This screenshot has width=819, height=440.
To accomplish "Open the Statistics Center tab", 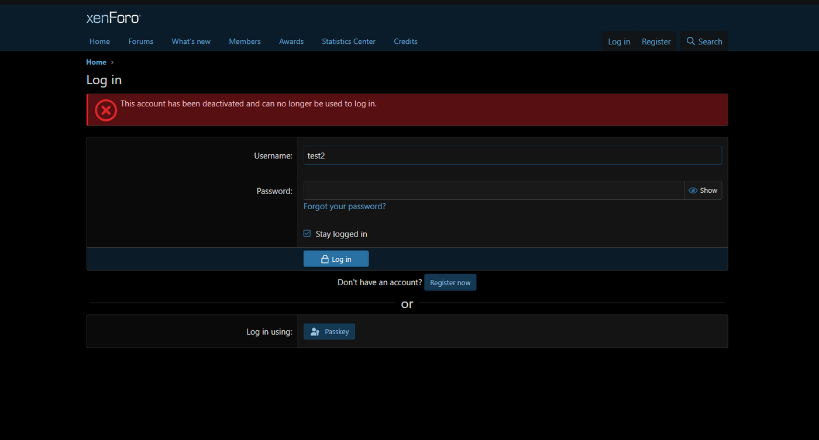I will pyautogui.click(x=348, y=41).
